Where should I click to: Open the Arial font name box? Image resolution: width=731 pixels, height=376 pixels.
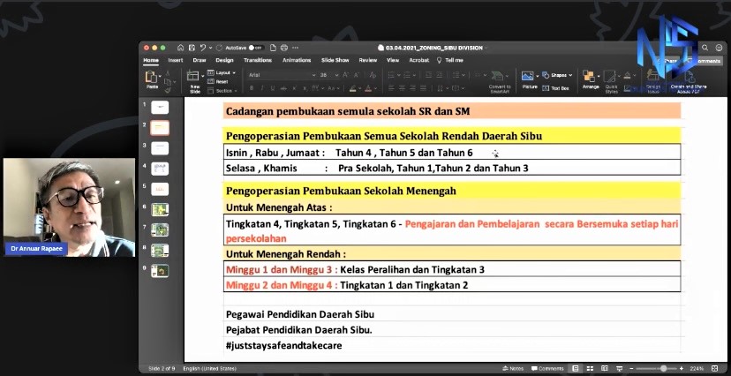[x=282, y=75]
